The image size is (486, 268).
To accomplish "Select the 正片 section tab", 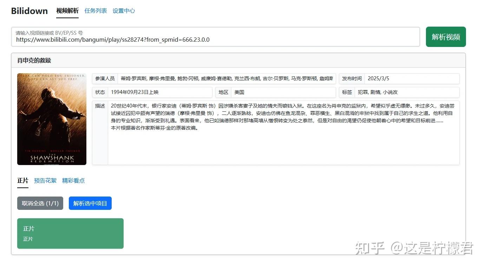I will pyautogui.click(x=22, y=180).
